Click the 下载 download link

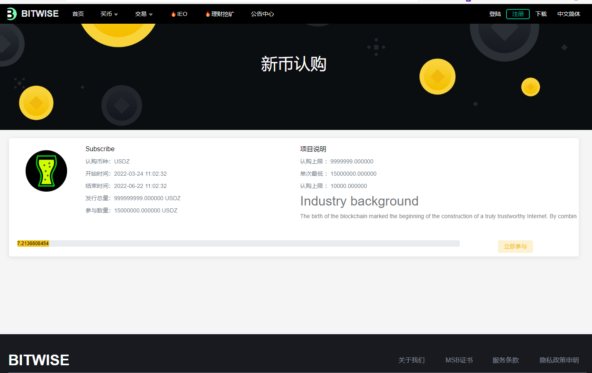click(541, 14)
